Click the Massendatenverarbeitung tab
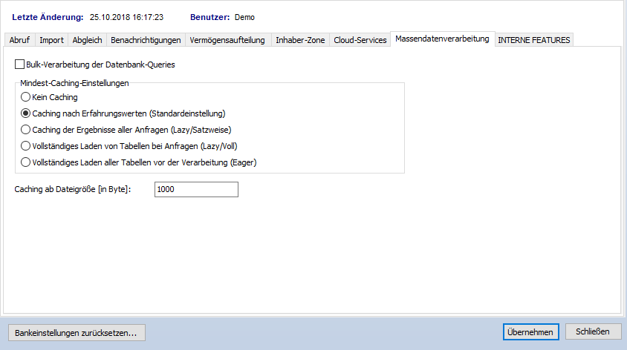The height and width of the screenshot is (350, 627). [442, 39]
